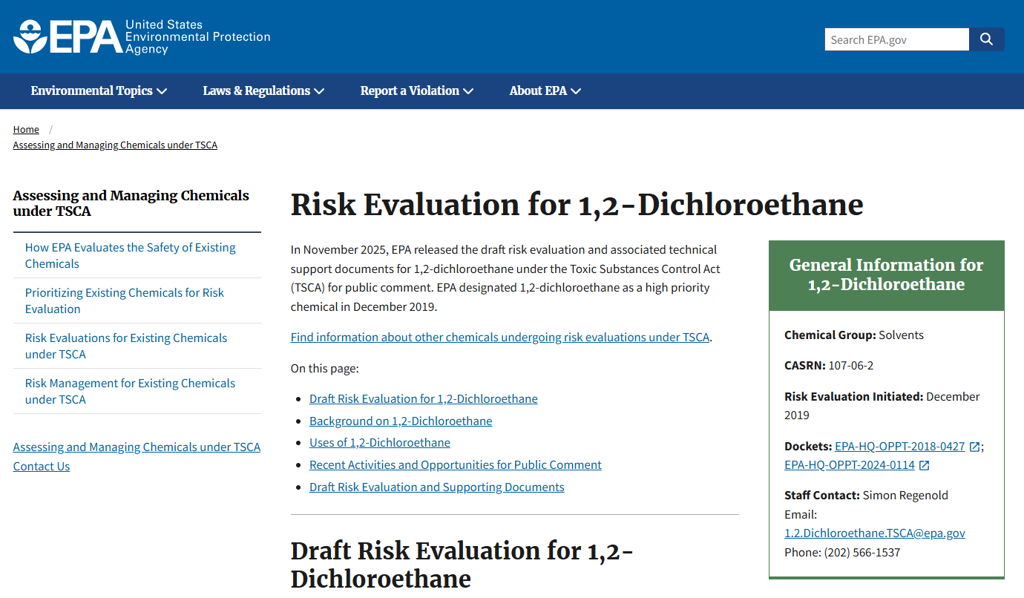Open the About EPA menu
1024x598 pixels.
pyautogui.click(x=545, y=91)
